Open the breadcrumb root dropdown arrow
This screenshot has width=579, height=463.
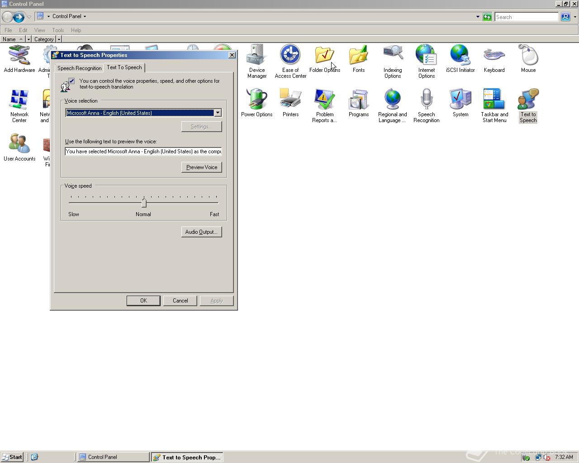(x=48, y=16)
